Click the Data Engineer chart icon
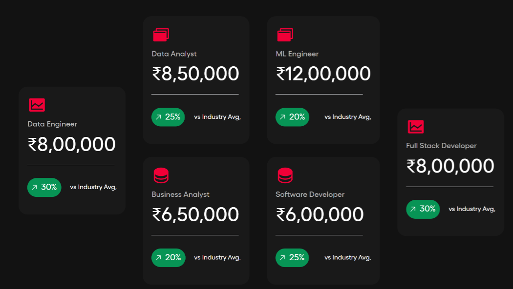 pyautogui.click(x=37, y=105)
